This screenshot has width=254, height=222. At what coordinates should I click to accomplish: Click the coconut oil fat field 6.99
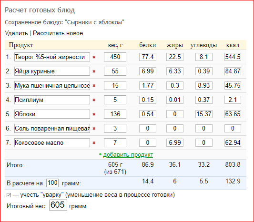(175, 142)
